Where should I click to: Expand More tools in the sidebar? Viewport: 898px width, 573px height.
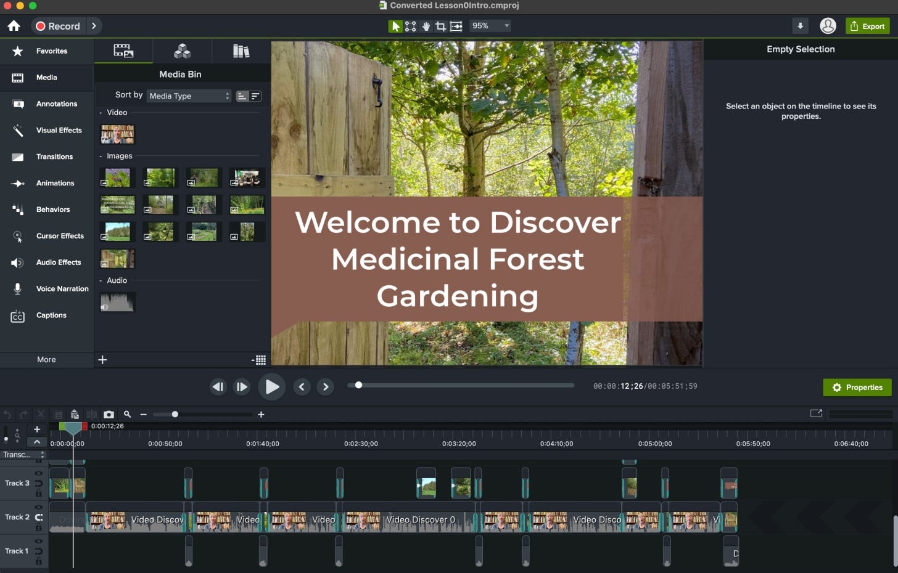[x=46, y=360]
